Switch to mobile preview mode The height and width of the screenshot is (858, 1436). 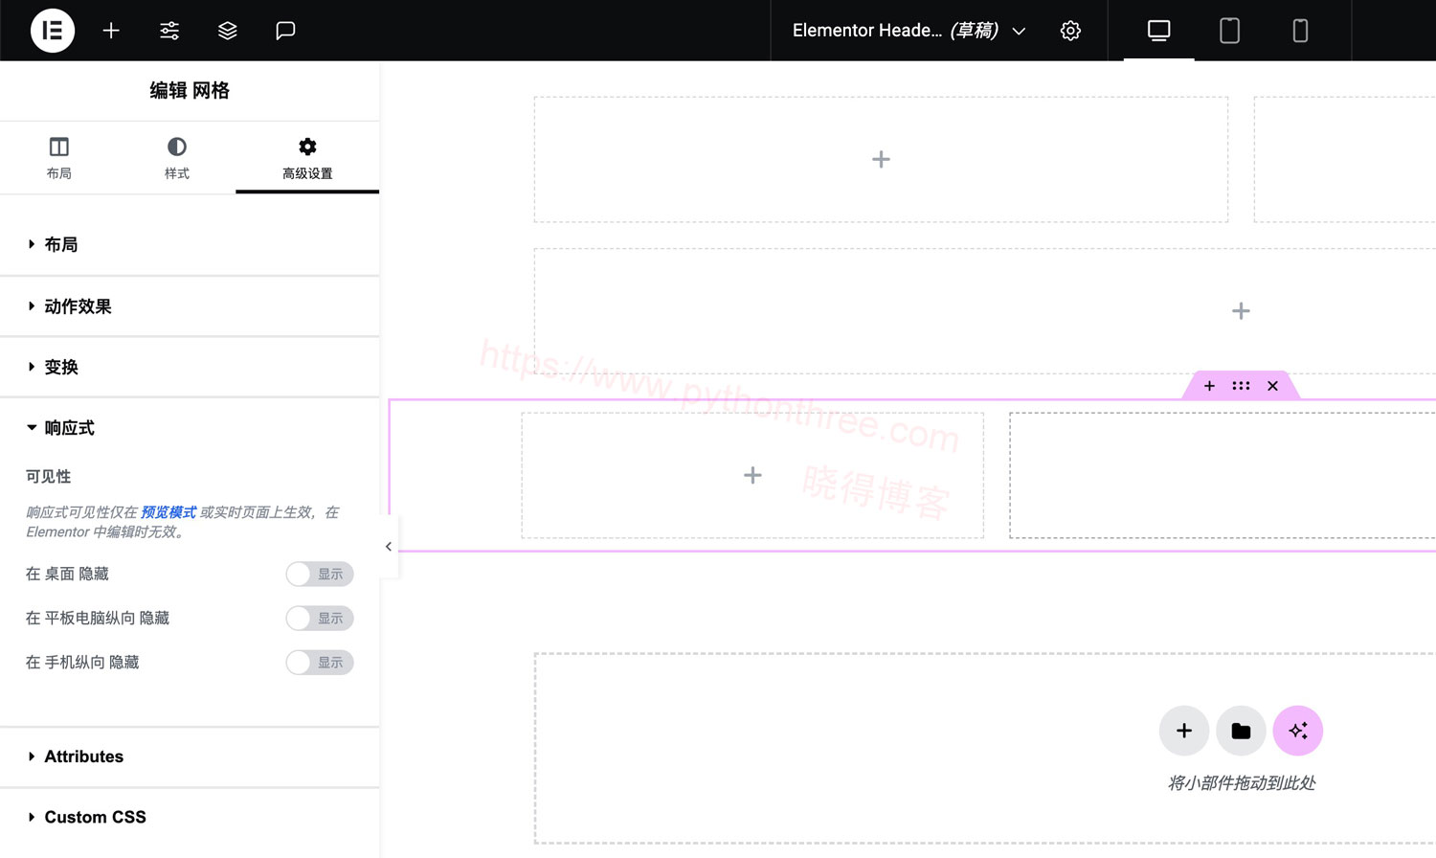pos(1300,31)
